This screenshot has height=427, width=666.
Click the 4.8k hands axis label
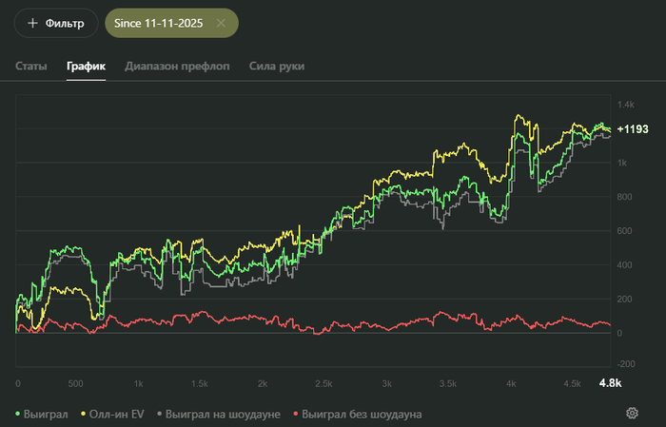tap(611, 383)
